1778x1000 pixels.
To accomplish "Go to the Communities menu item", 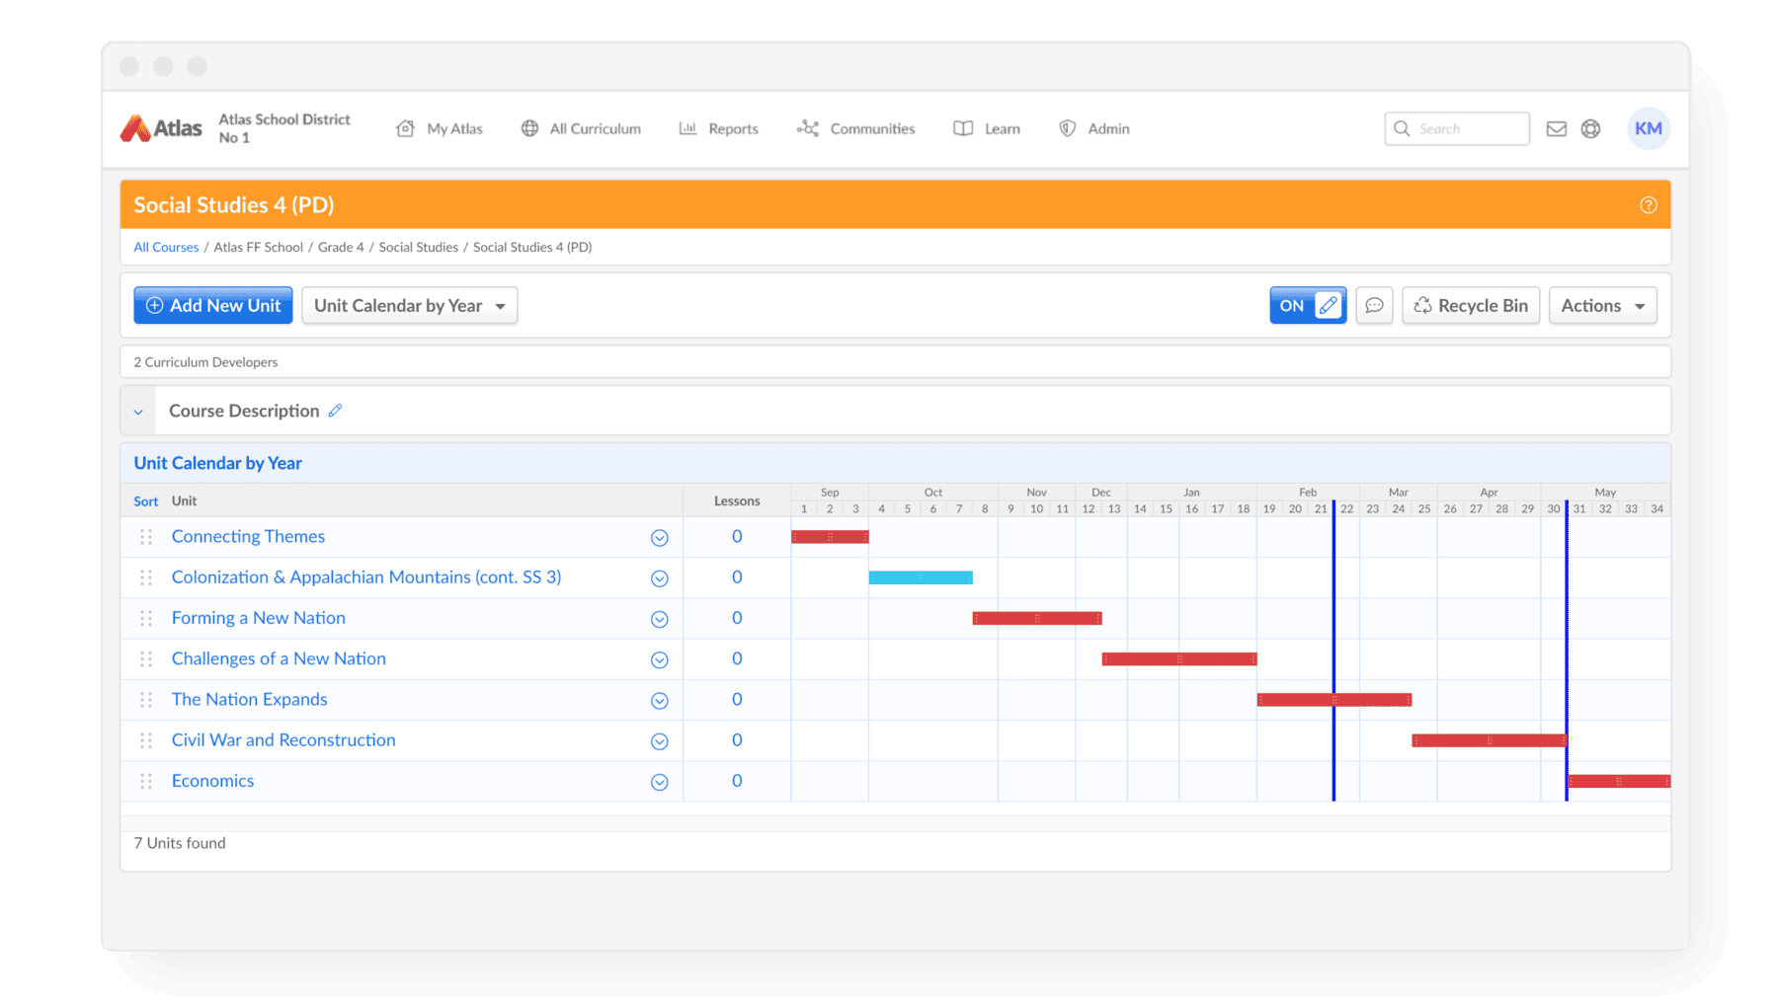I will point(856,128).
